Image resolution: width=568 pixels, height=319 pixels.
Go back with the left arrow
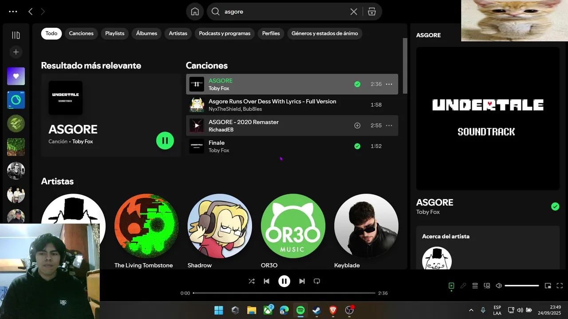click(30, 12)
